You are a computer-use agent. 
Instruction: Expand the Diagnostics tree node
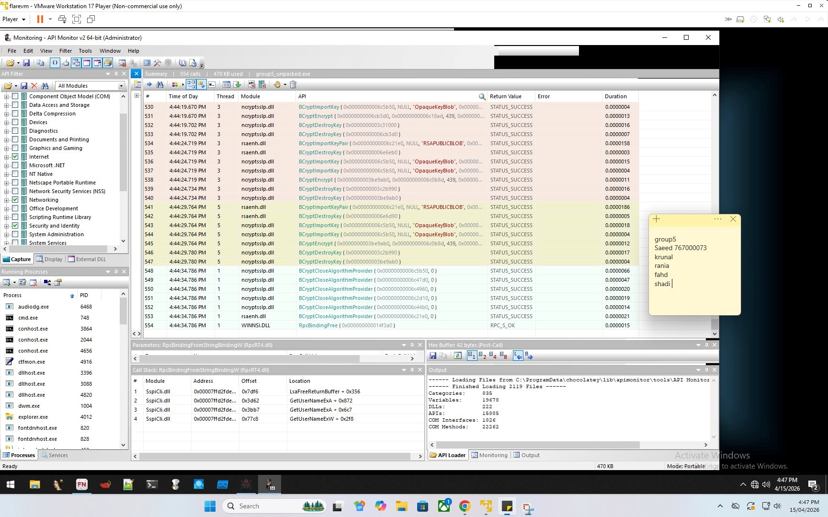click(x=7, y=131)
